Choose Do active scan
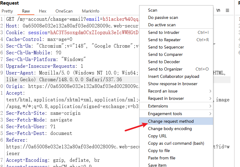Image resolution: width=240 pixels, height=167 pixels. pos(176,25)
